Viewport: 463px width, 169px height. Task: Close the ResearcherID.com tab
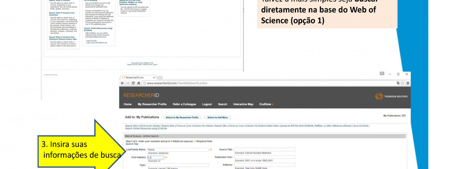[154, 77]
